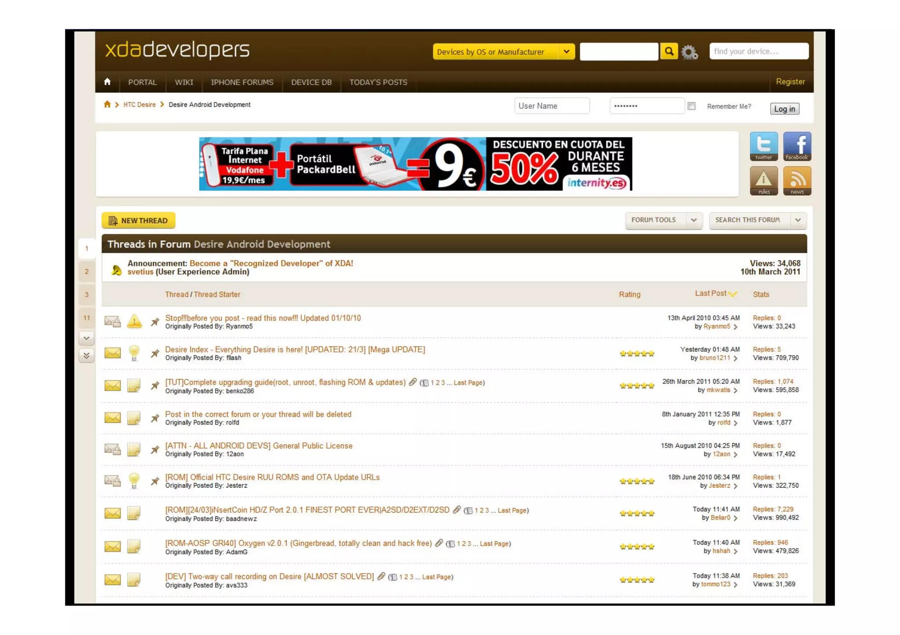Expand the Forum Tools menu

[664, 220]
